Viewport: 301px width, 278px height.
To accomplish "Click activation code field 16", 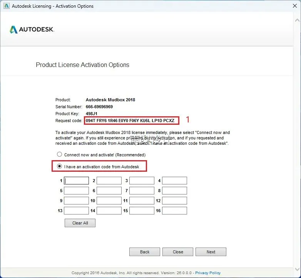I will [174, 211].
